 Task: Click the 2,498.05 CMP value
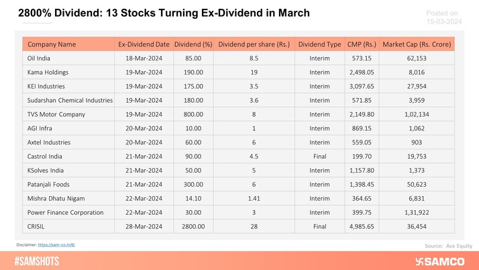[x=362, y=73]
